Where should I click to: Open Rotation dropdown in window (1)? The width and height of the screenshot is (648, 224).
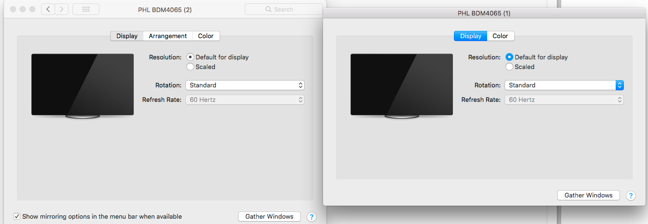pyautogui.click(x=564, y=85)
